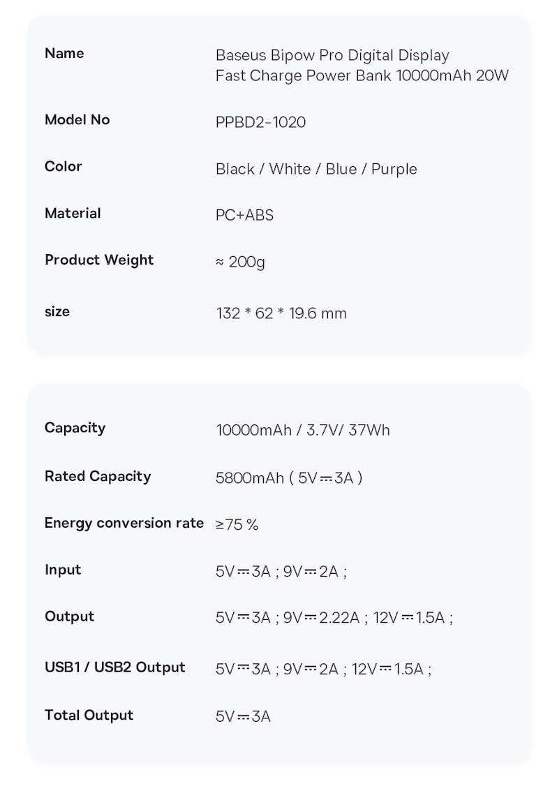Select the 10000mAh / 3.7V / 37Wh value
This screenshot has height=807, width=557.
[x=303, y=430]
